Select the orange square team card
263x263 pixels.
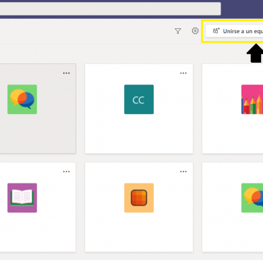(139, 207)
